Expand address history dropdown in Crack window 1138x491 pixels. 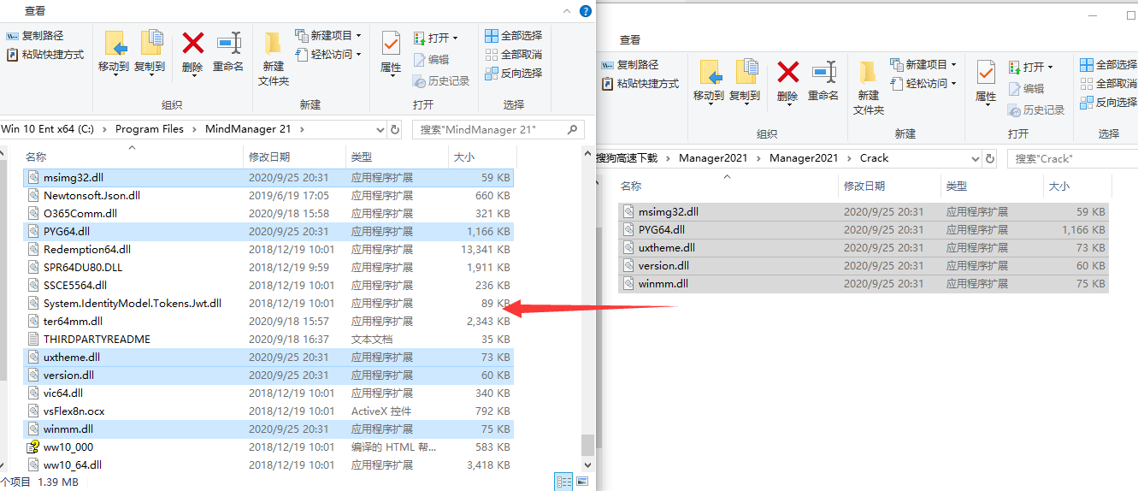[x=976, y=158]
